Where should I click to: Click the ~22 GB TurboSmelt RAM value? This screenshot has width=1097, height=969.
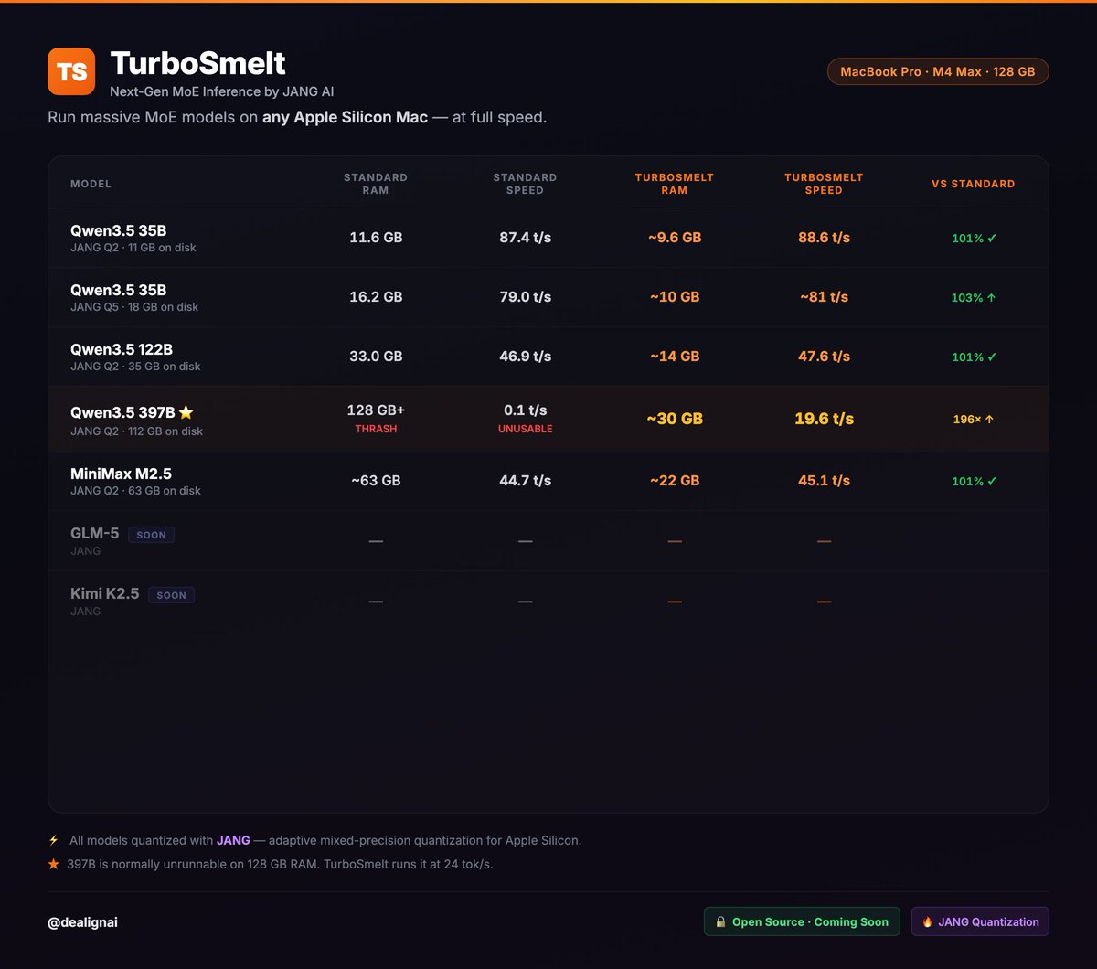pos(675,481)
